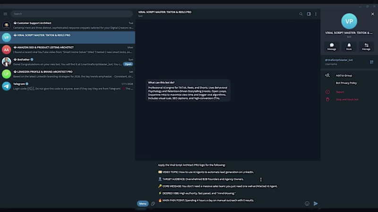Choose Add to Group option
The height and width of the screenshot is (212, 378).
coord(344,75)
